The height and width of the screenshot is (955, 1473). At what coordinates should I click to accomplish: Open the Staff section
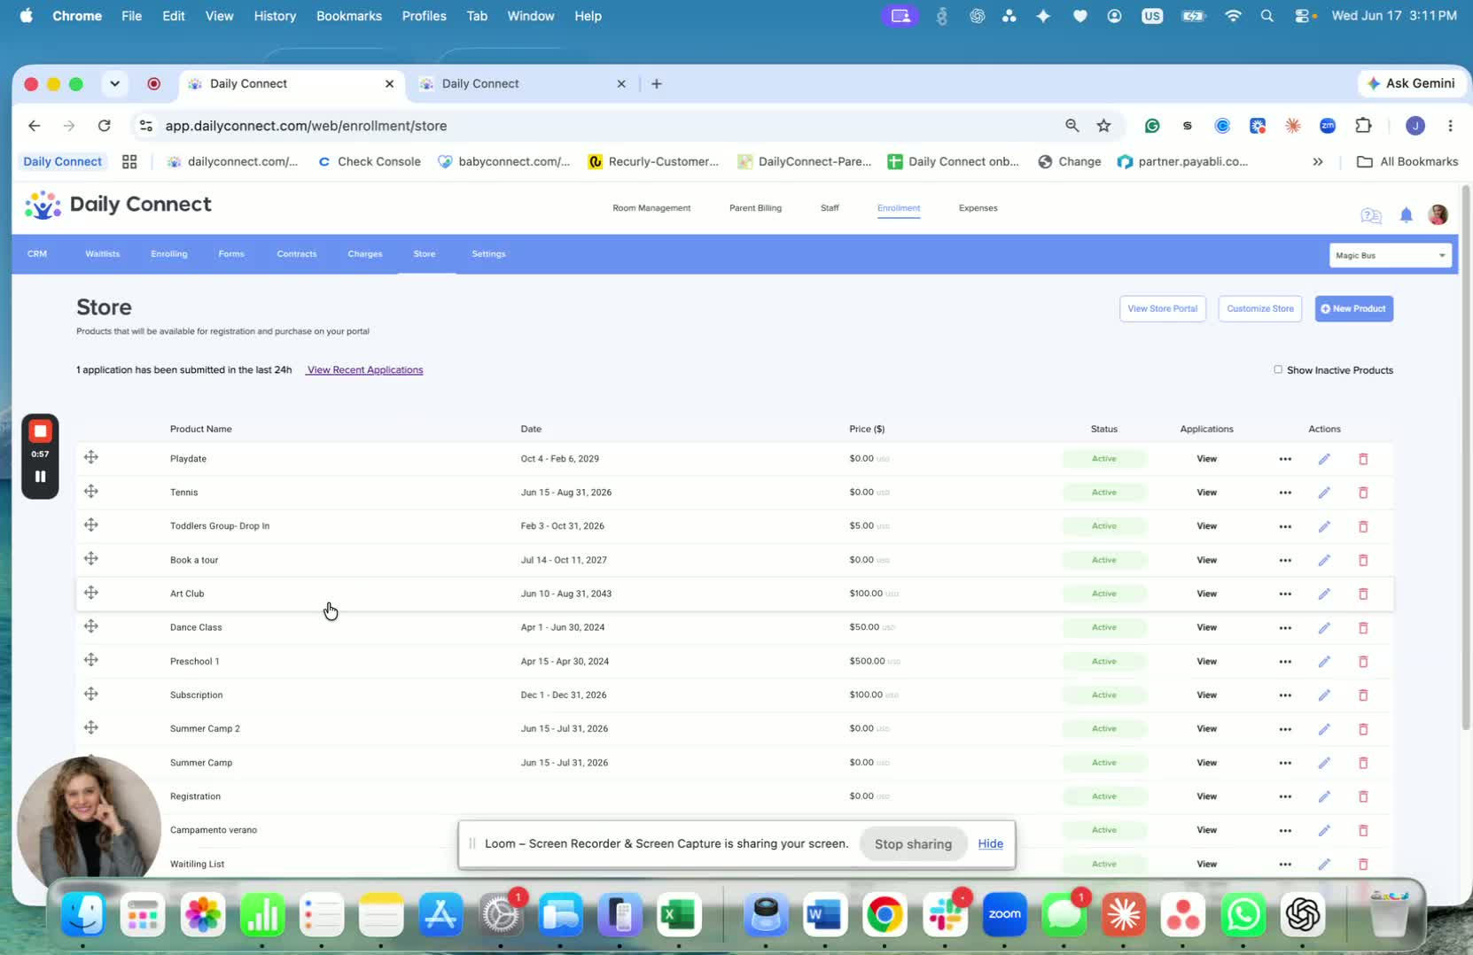coord(830,208)
